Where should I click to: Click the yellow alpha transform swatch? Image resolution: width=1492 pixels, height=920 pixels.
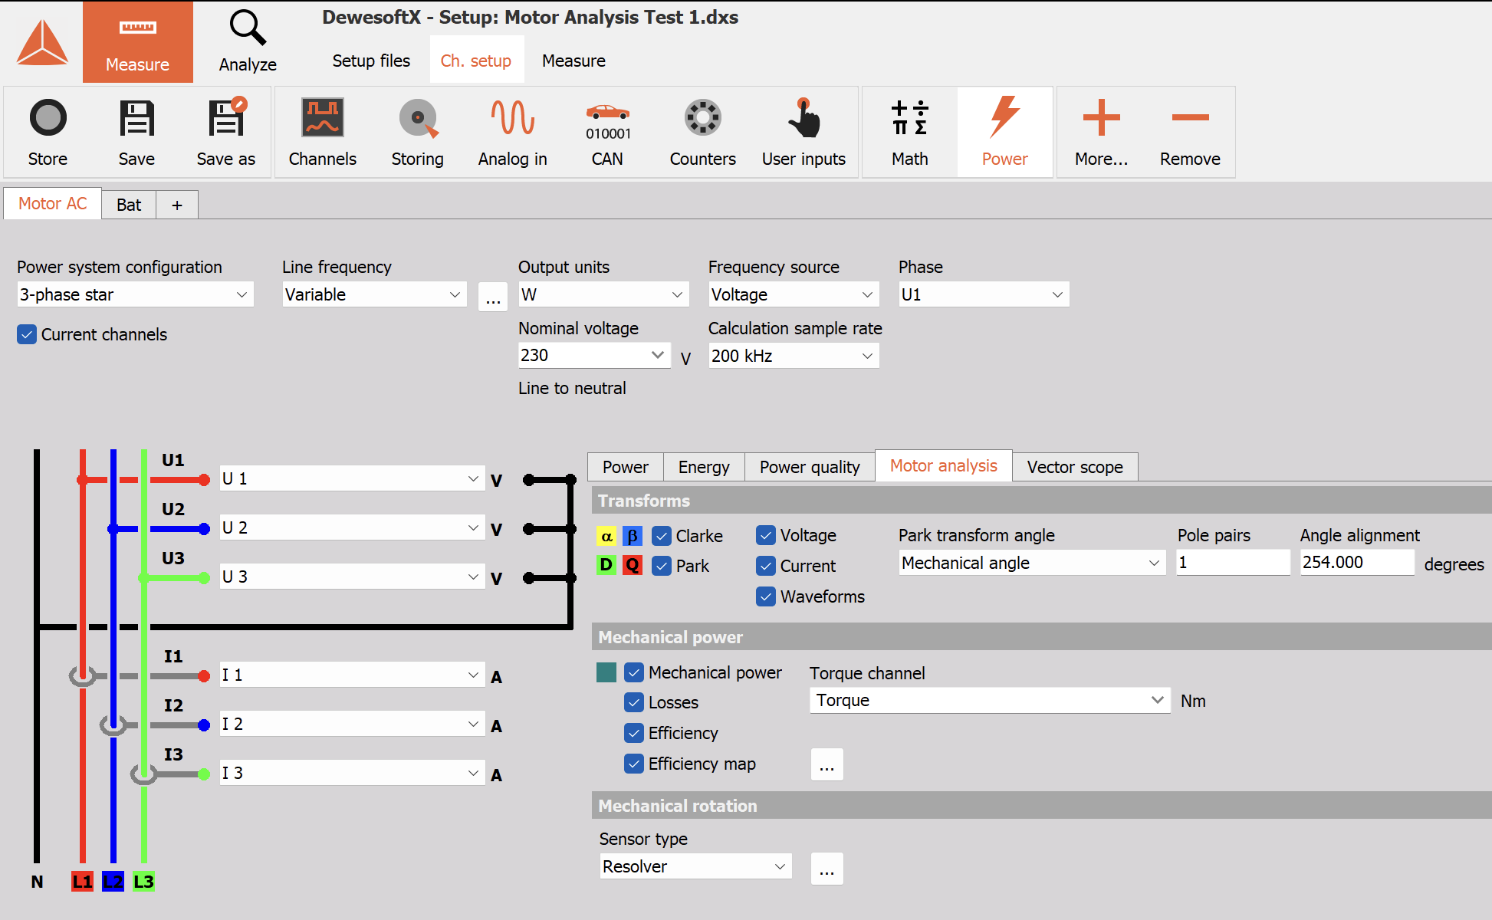coord(606,536)
